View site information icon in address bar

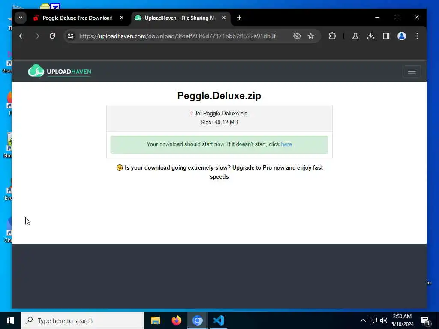click(x=71, y=36)
